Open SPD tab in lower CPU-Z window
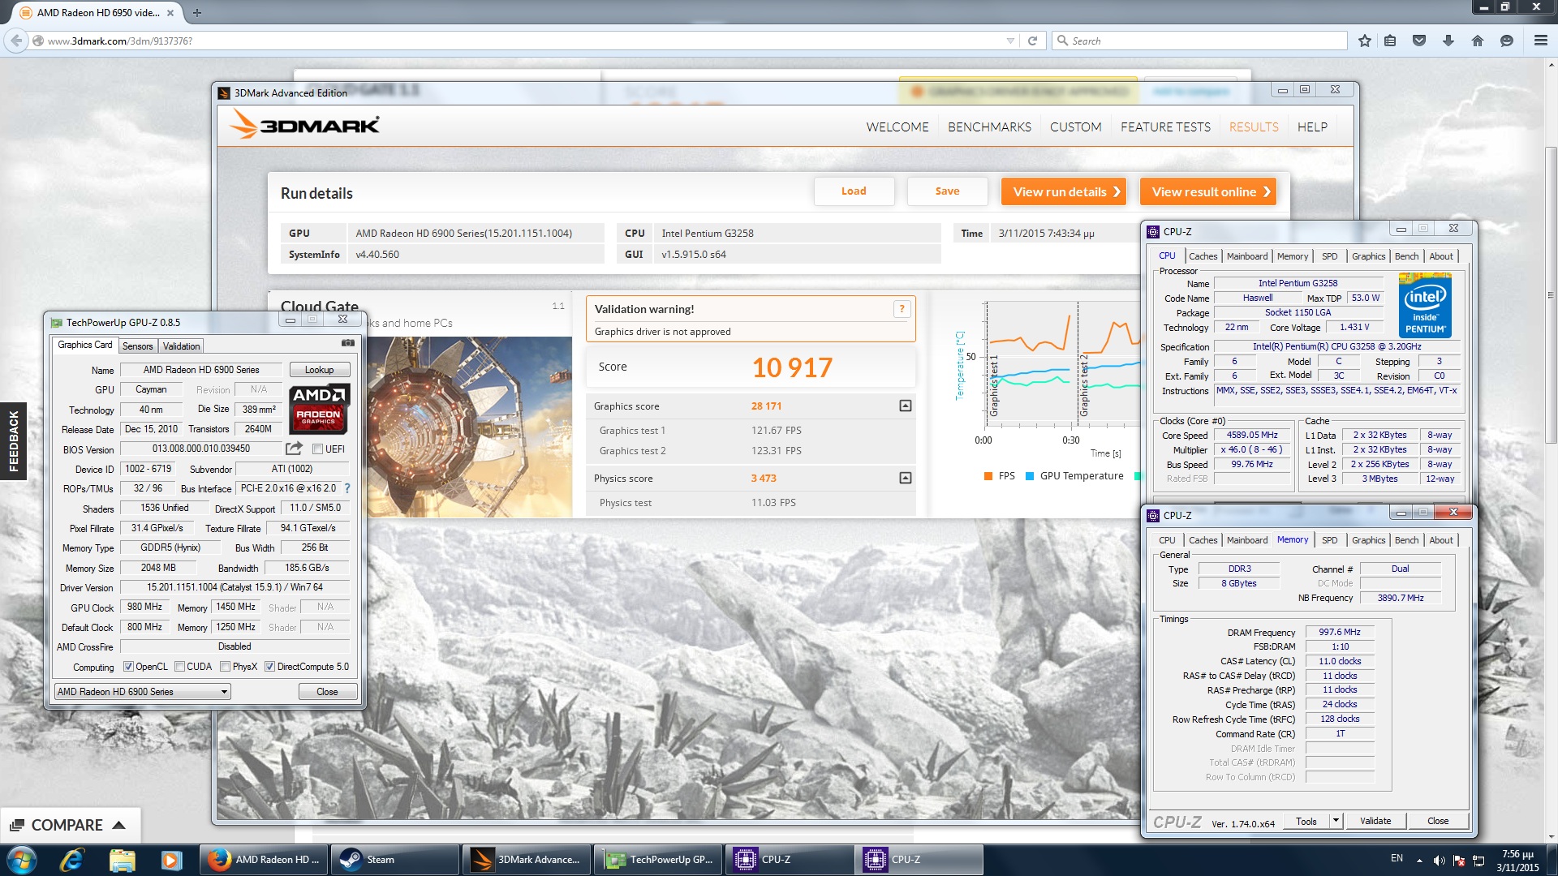This screenshot has height=876, width=1558. [1329, 540]
